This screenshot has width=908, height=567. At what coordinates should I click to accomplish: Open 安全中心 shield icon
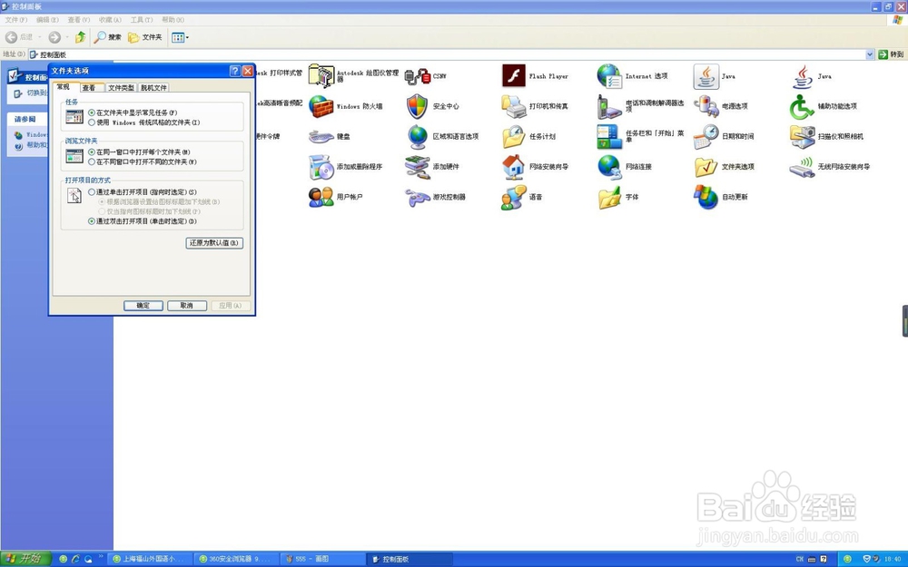pos(417,106)
